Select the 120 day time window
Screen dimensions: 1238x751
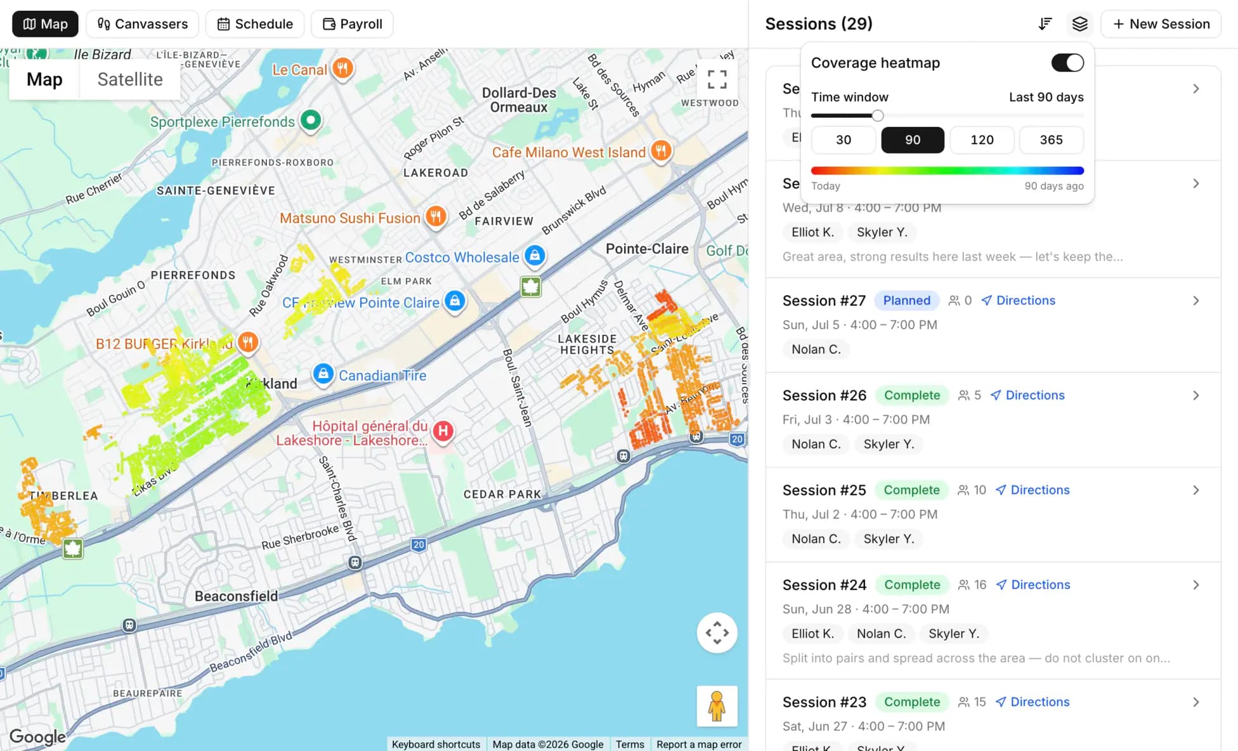point(982,140)
